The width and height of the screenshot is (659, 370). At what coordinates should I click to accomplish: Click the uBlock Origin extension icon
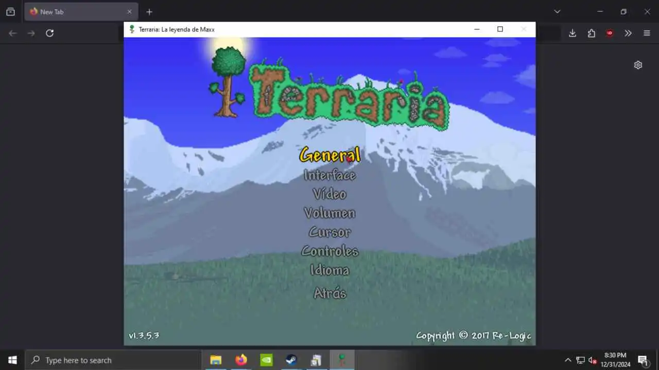pos(610,33)
